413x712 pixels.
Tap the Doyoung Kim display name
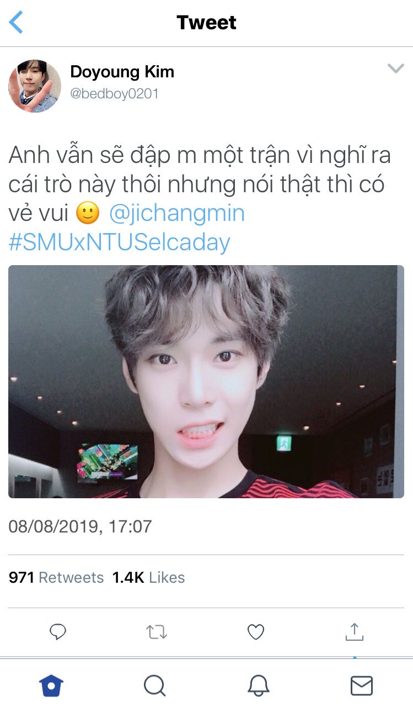click(122, 72)
